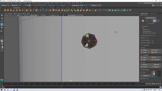Expand the Soft Selection section

coord(142,45)
